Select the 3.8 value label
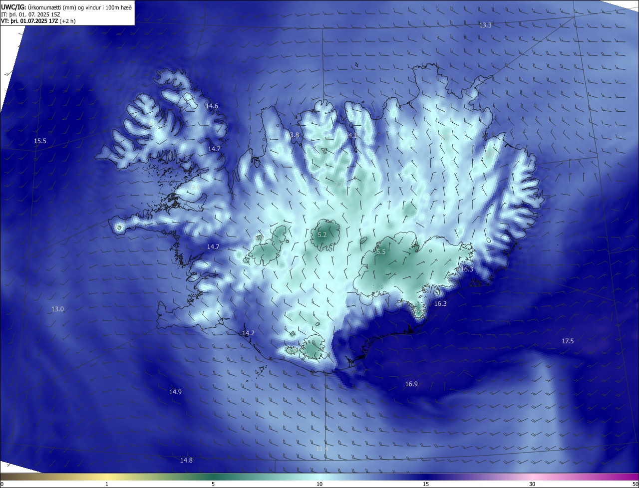 (x=294, y=135)
